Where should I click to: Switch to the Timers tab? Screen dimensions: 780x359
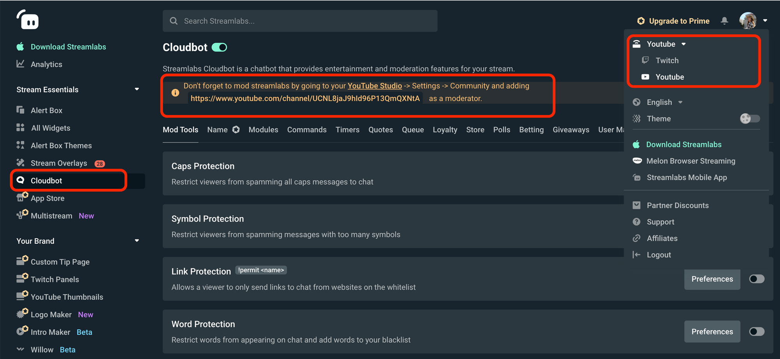point(347,130)
